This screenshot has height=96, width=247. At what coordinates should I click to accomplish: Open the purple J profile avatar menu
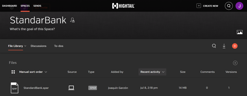point(239,6)
